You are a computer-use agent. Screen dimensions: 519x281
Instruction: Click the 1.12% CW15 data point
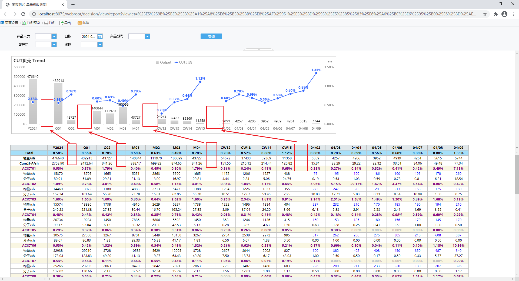(200, 82)
